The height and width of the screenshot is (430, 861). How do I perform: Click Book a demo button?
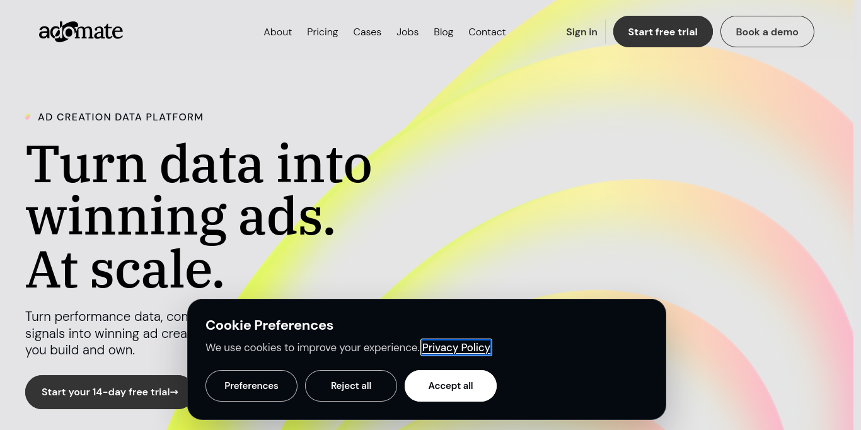pyautogui.click(x=767, y=32)
